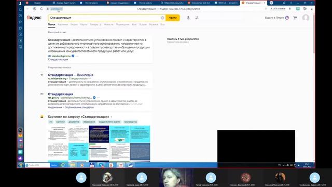Click the taskbar search field
The width and height of the screenshot is (332, 187).
pyautogui.click(x=37, y=165)
